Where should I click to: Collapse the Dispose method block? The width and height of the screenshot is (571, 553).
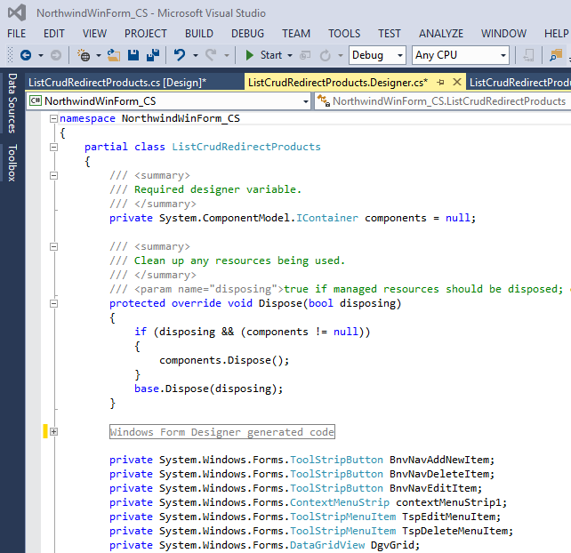pyautogui.click(x=53, y=303)
